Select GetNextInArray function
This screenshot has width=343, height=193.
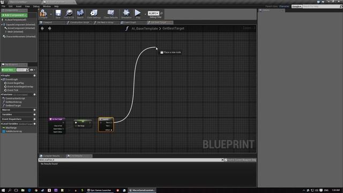(13, 102)
